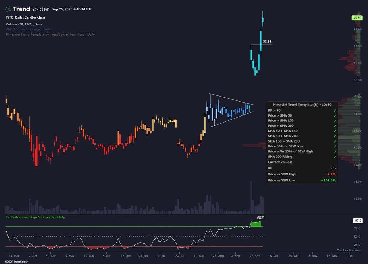
Task: Click the 25. Aug date on the time axis
Action: [x=218, y=256]
